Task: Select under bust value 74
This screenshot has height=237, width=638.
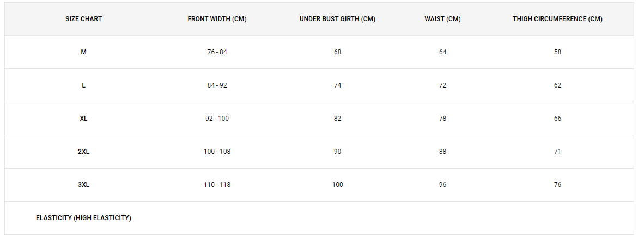Action: (337, 86)
